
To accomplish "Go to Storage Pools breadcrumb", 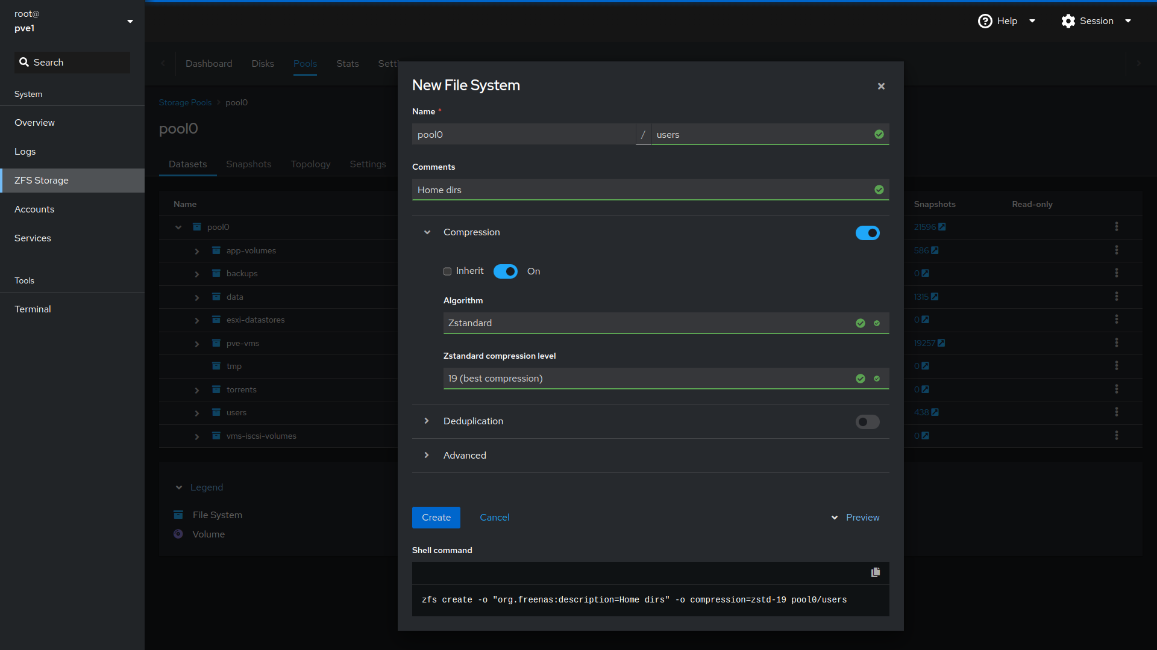I will coord(185,102).
